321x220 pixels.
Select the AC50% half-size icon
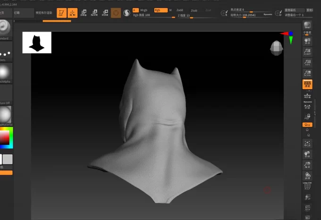tap(307, 73)
